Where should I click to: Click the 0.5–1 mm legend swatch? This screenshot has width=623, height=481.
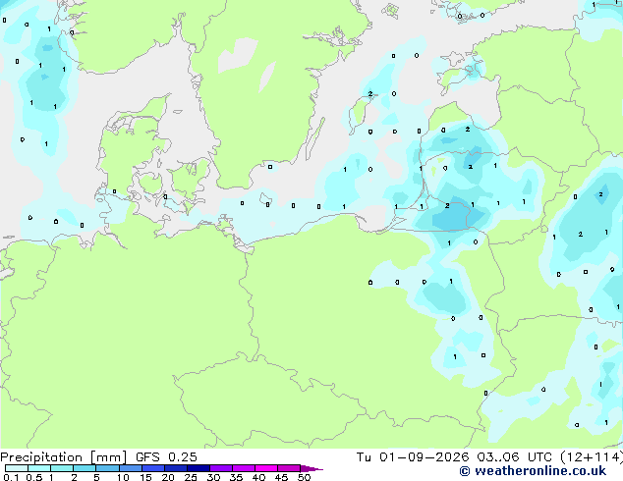pos(39,468)
